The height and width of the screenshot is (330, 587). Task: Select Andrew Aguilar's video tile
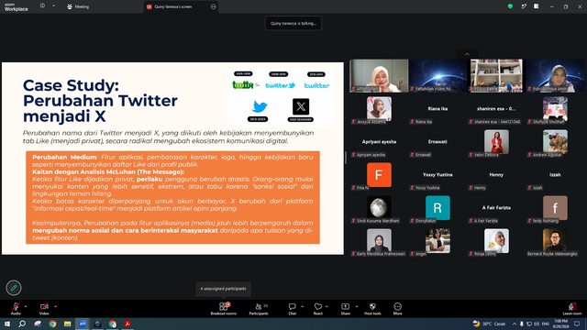click(555, 143)
